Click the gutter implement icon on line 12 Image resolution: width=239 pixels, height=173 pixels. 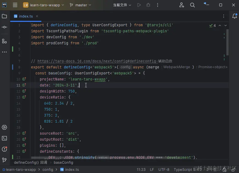pos(24,91)
